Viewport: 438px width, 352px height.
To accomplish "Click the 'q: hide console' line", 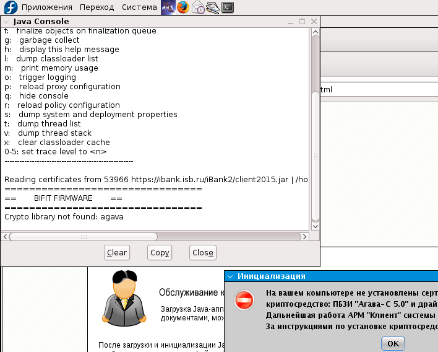I will 36,96.
